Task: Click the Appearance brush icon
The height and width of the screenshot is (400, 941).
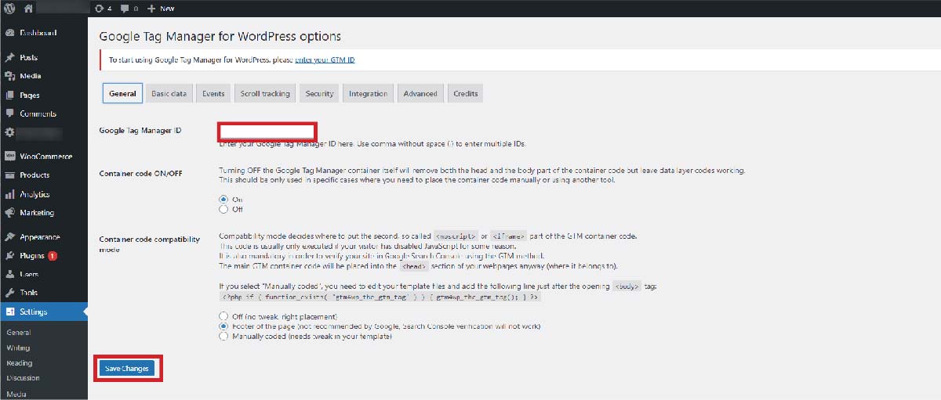Action: click(x=9, y=237)
